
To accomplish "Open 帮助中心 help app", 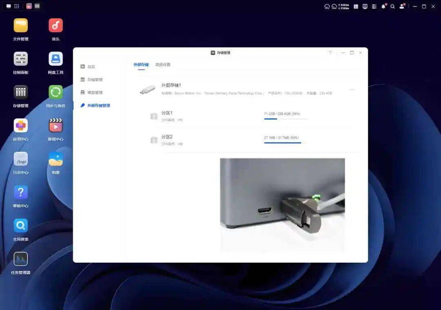I will point(20,193).
